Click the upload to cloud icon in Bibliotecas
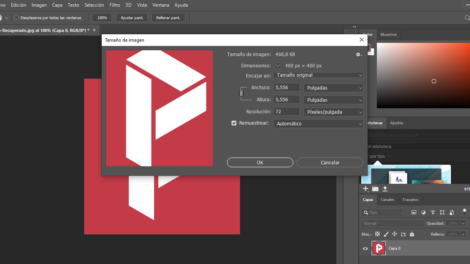470x264 pixels. point(385,188)
